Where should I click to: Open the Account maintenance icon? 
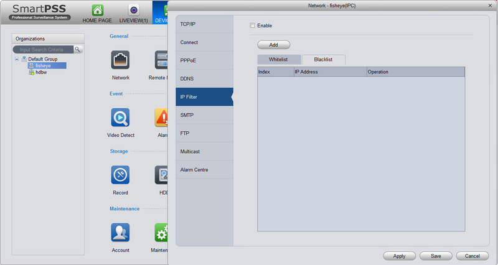click(120, 232)
